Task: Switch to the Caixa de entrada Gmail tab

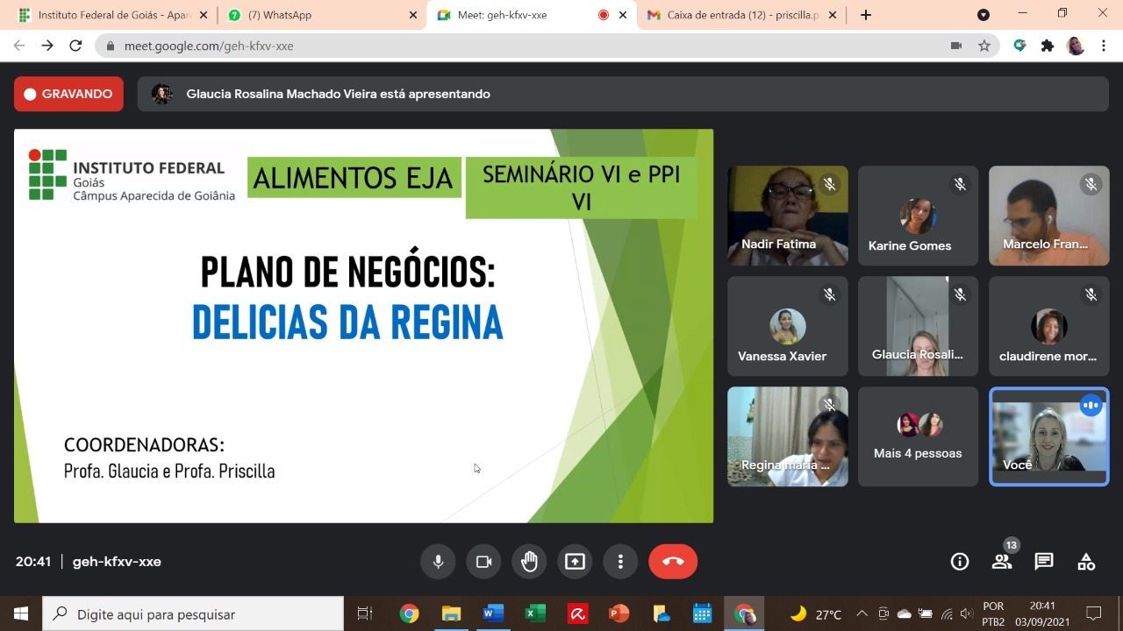Action: (737, 15)
